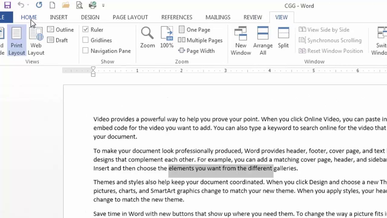The width and height of the screenshot is (387, 218).
Task: Open the Undo history dropdown arrow
Action: coord(28,5)
